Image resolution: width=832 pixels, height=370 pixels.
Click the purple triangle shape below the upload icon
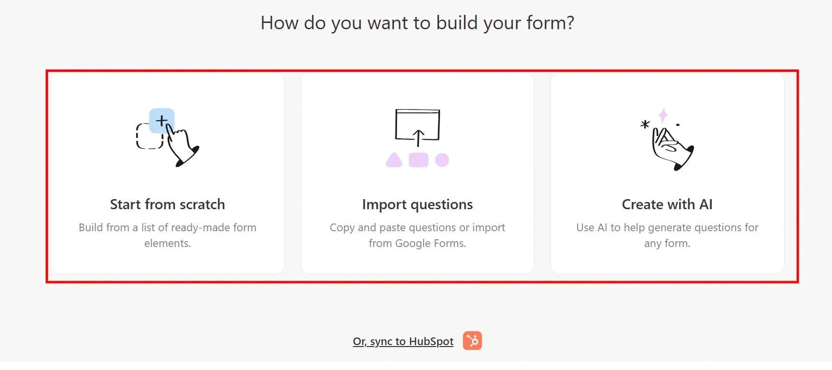point(394,160)
